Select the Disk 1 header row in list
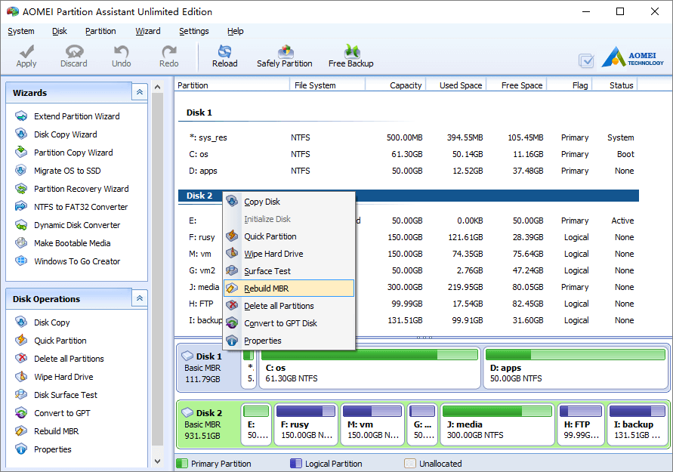 pos(409,113)
